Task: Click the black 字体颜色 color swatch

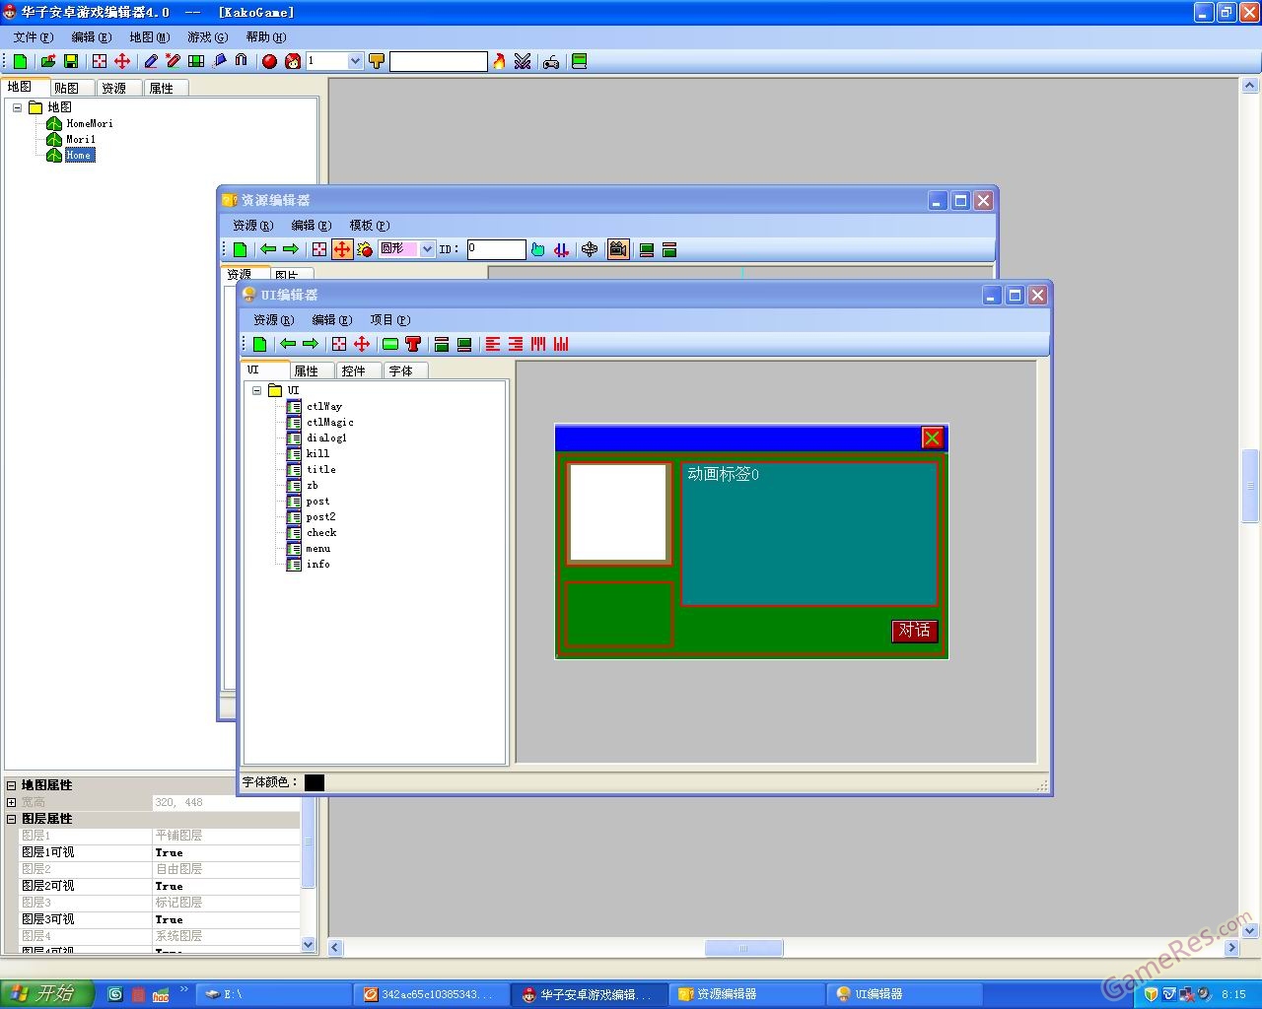Action: click(x=314, y=782)
